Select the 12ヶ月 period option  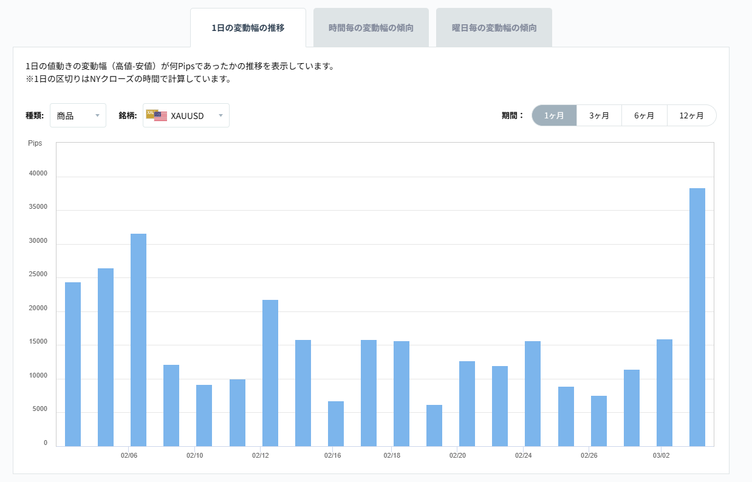(692, 115)
